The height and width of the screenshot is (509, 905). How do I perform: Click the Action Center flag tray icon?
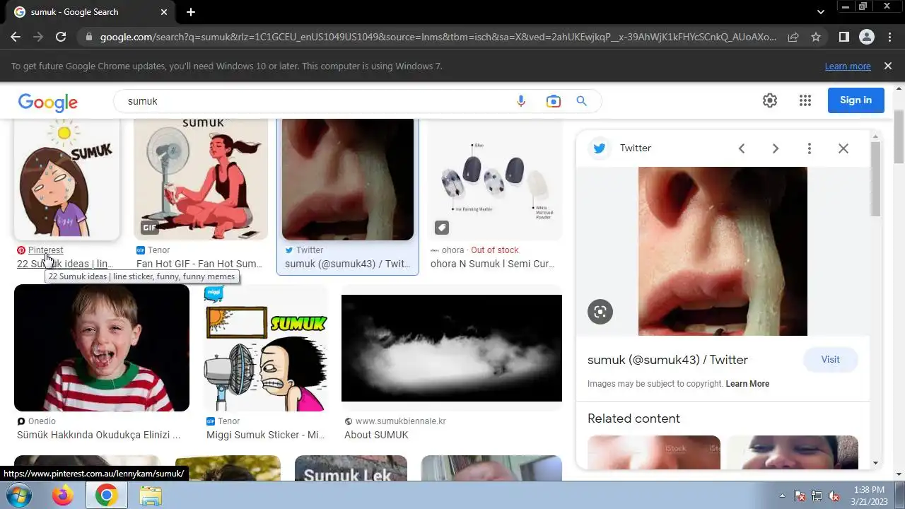pos(800,496)
